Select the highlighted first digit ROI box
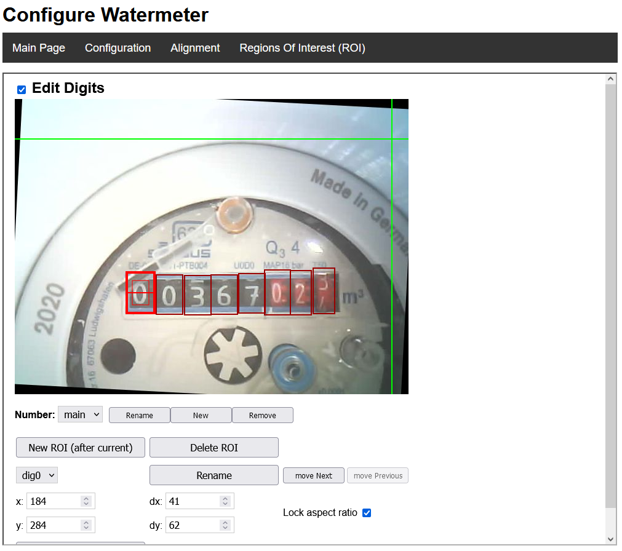The image size is (622, 551). pyautogui.click(x=140, y=293)
